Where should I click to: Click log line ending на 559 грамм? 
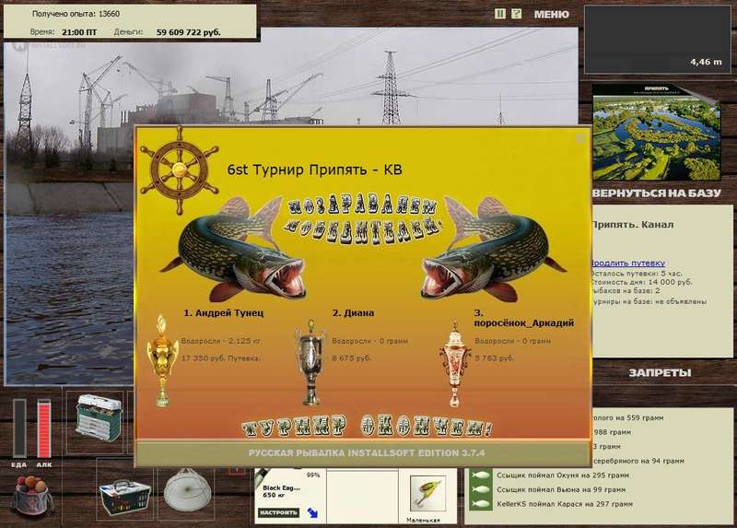coord(628,417)
